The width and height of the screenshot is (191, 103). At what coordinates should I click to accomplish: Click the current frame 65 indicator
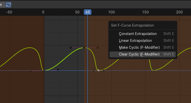pos(88,12)
